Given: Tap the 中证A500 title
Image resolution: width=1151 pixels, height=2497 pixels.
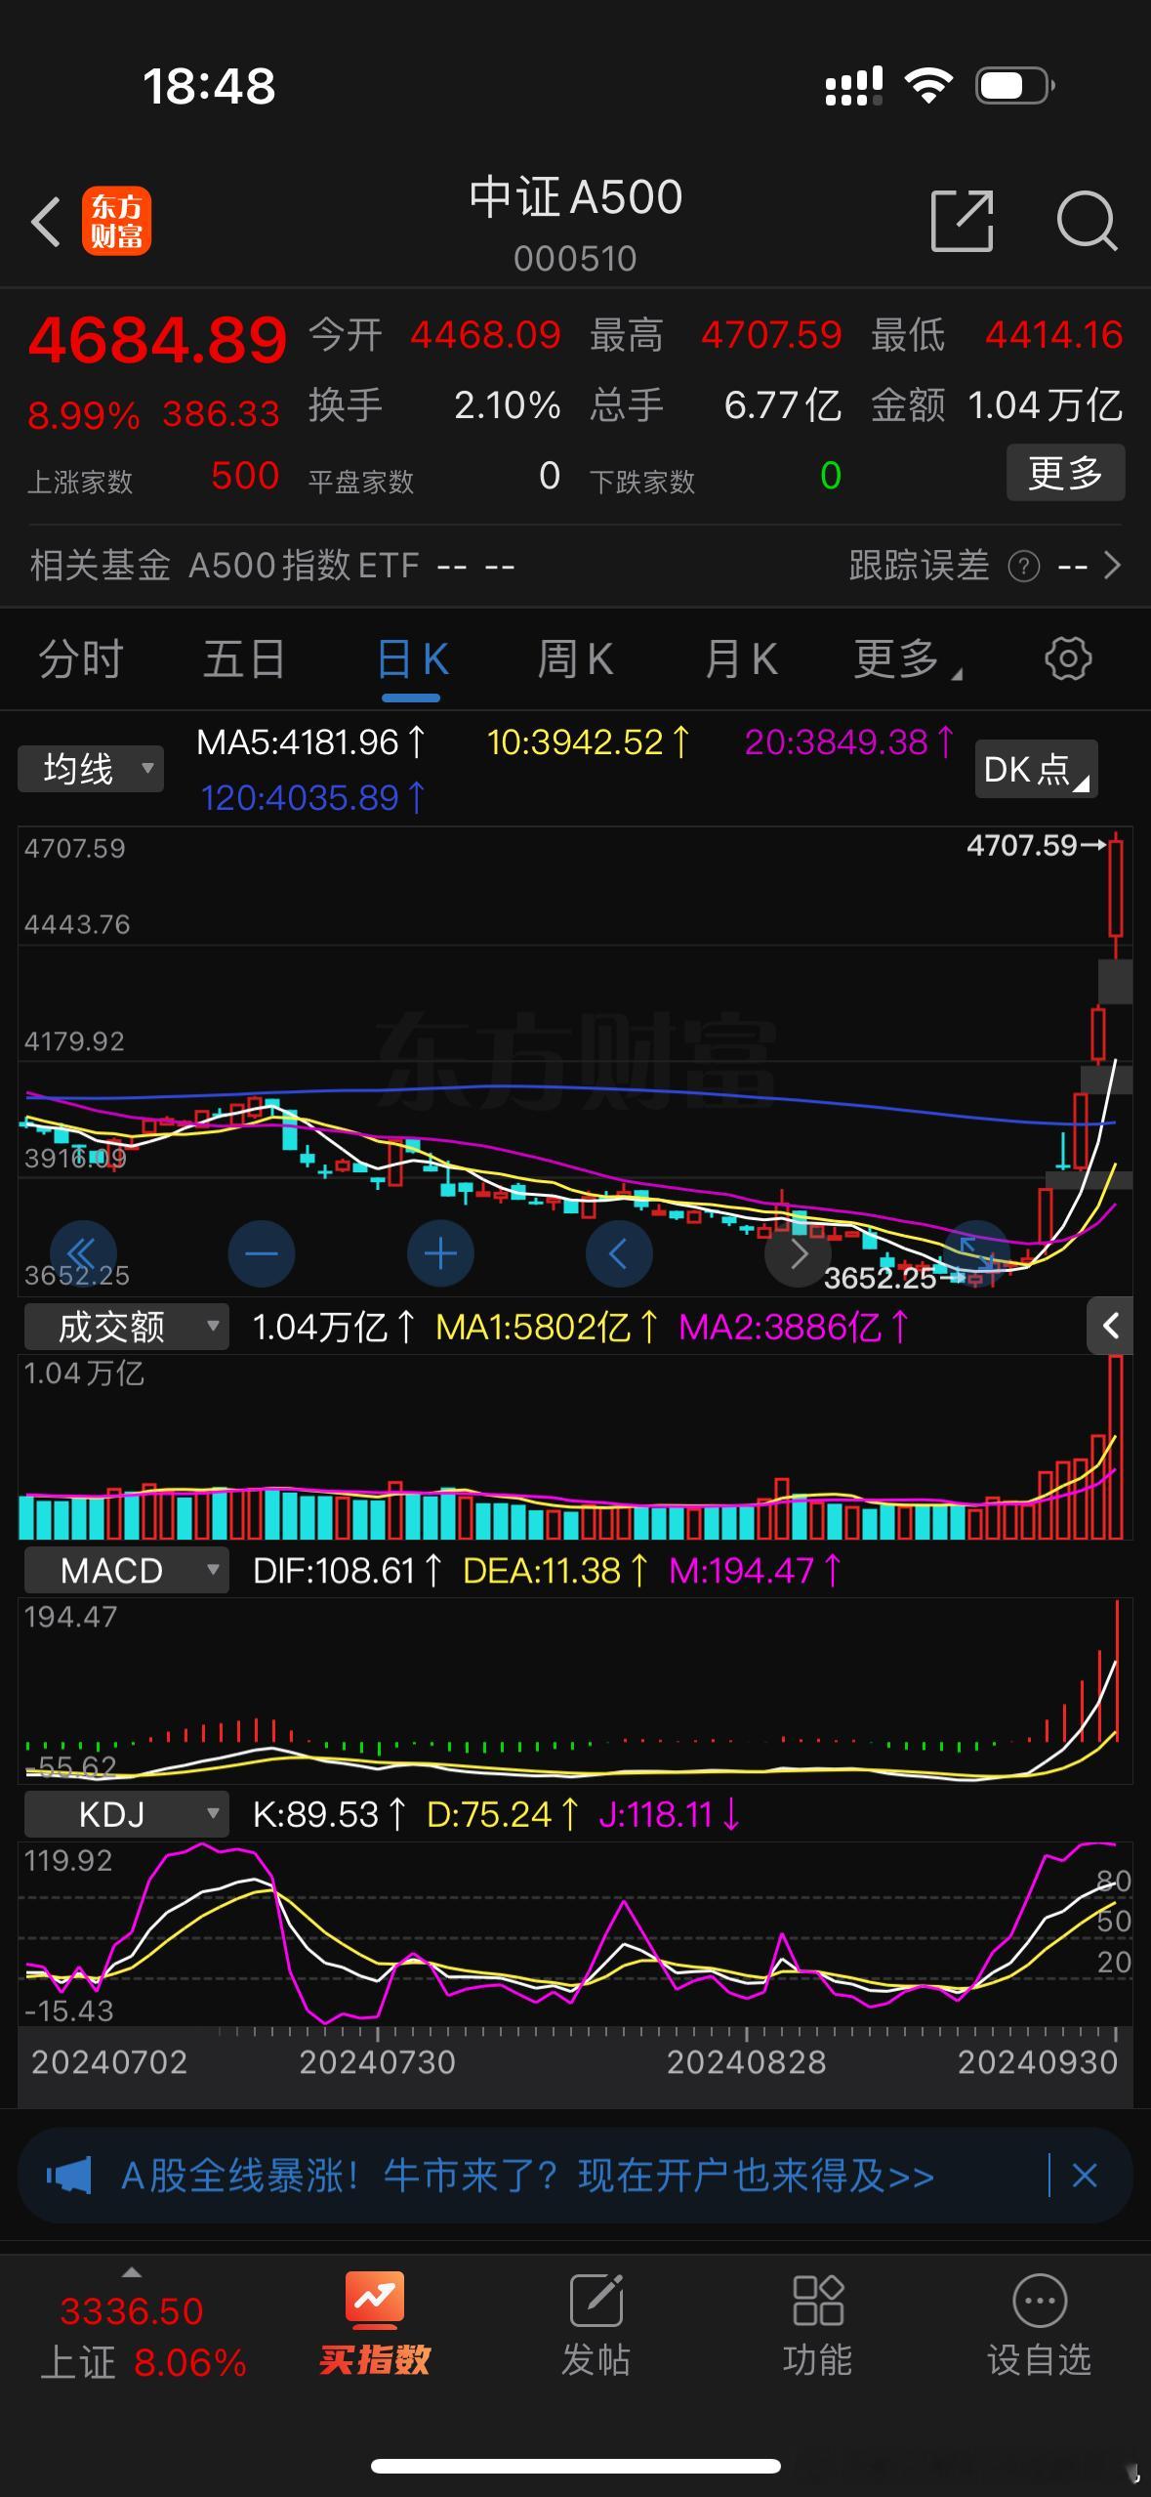Looking at the screenshot, I should tap(575, 196).
